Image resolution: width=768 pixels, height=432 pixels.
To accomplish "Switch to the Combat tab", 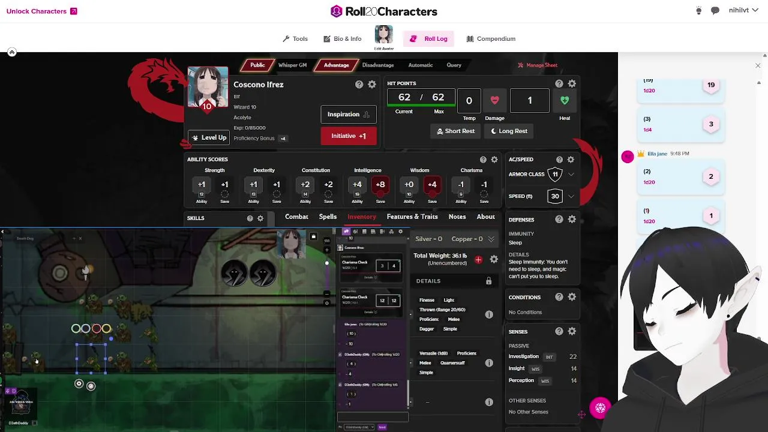I will 296,217.
